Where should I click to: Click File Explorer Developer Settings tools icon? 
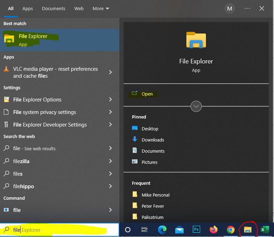(6, 124)
